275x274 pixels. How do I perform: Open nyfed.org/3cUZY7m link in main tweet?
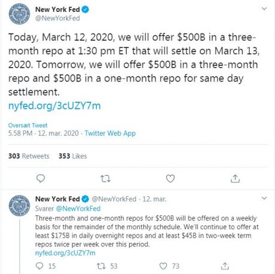point(54,106)
